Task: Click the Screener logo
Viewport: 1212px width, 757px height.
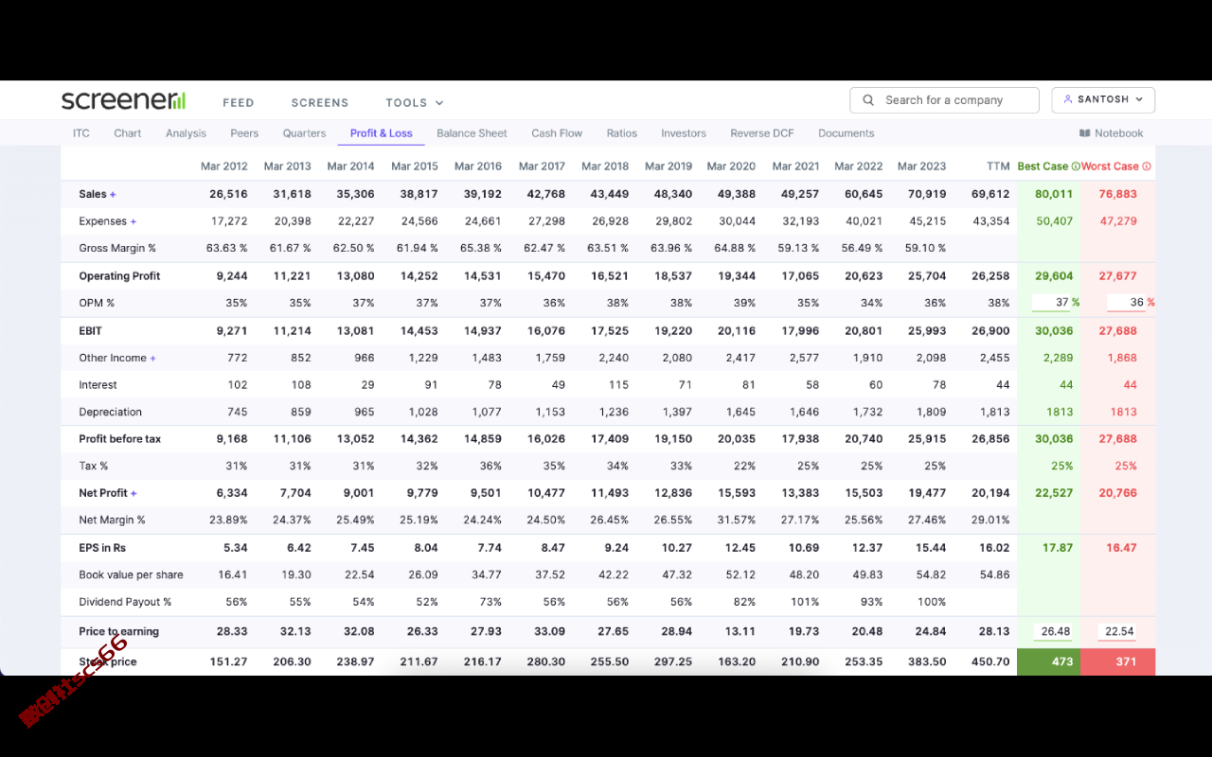Action: click(123, 100)
